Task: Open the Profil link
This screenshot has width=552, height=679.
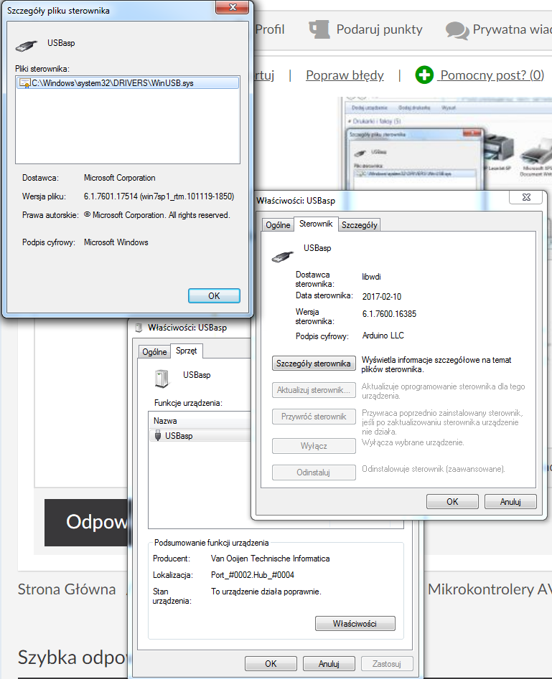Action: click(270, 29)
